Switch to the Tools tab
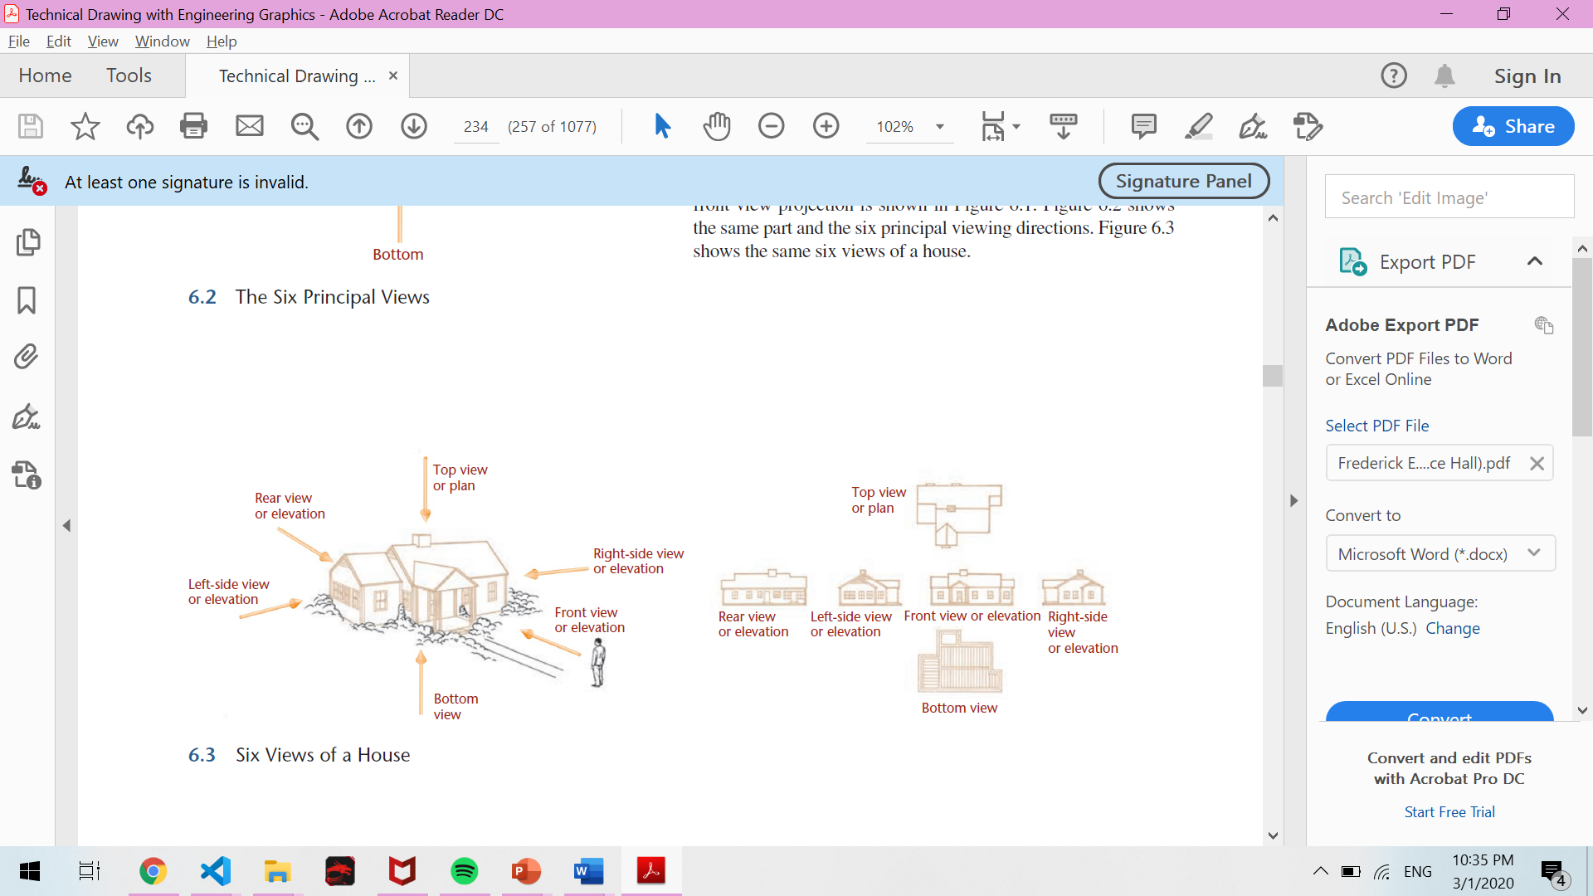The image size is (1593, 896). (x=129, y=75)
